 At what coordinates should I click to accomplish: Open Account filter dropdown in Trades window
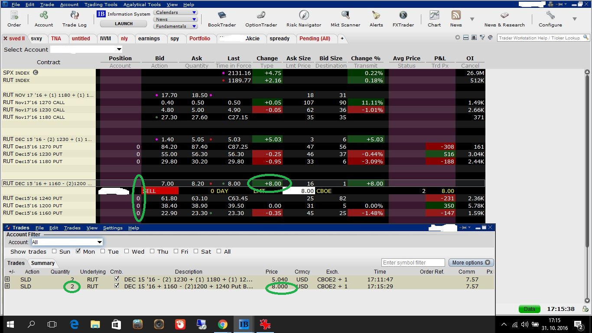coord(67,242)
